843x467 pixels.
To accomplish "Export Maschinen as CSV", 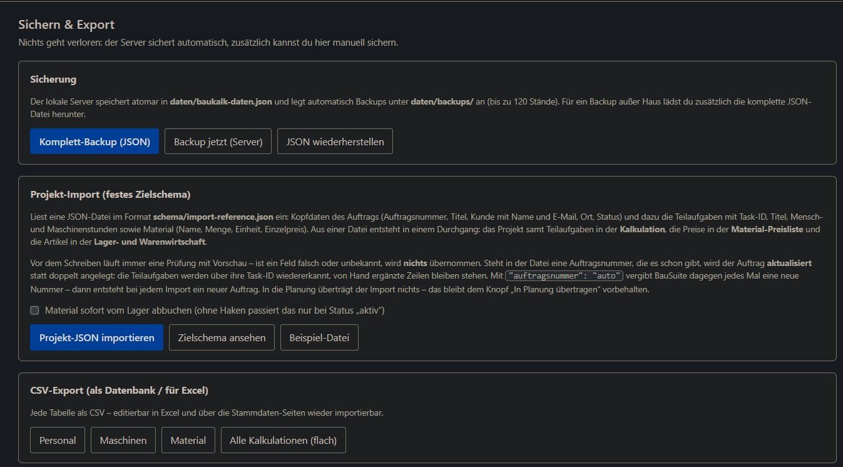I will pos(123,440).
